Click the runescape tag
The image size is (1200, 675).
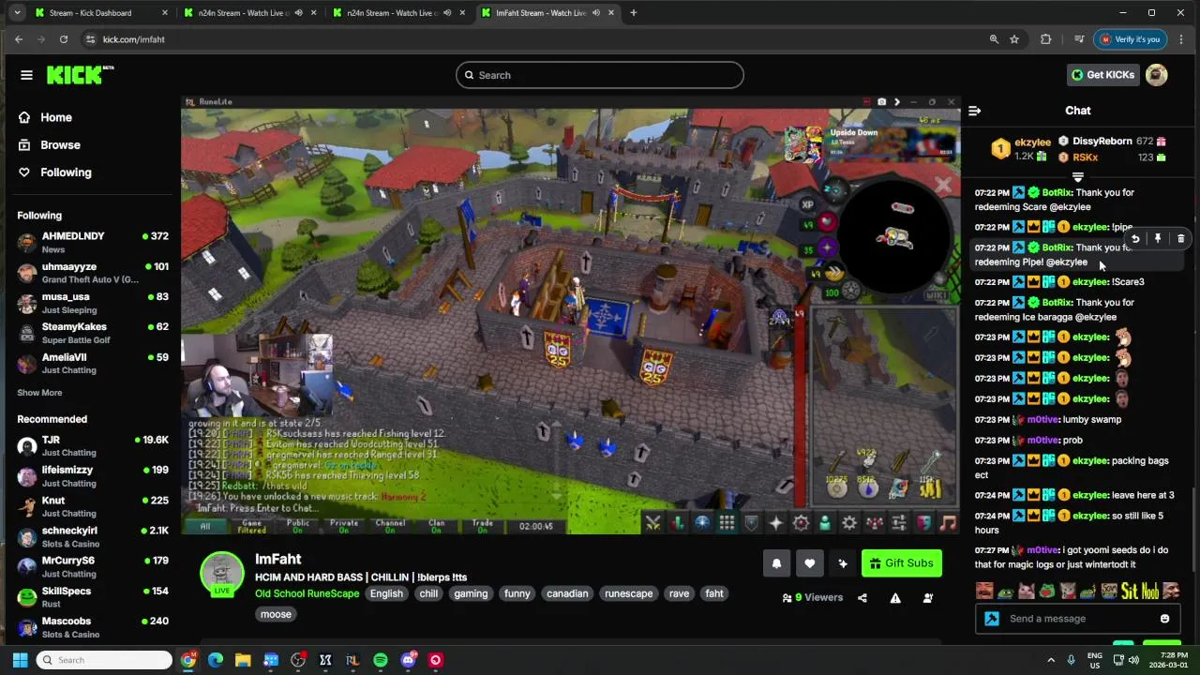click(x=628, y=593)
